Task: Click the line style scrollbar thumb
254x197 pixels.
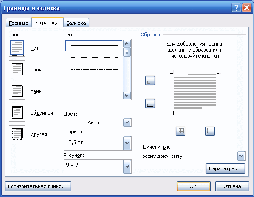Action: (127, 52)
